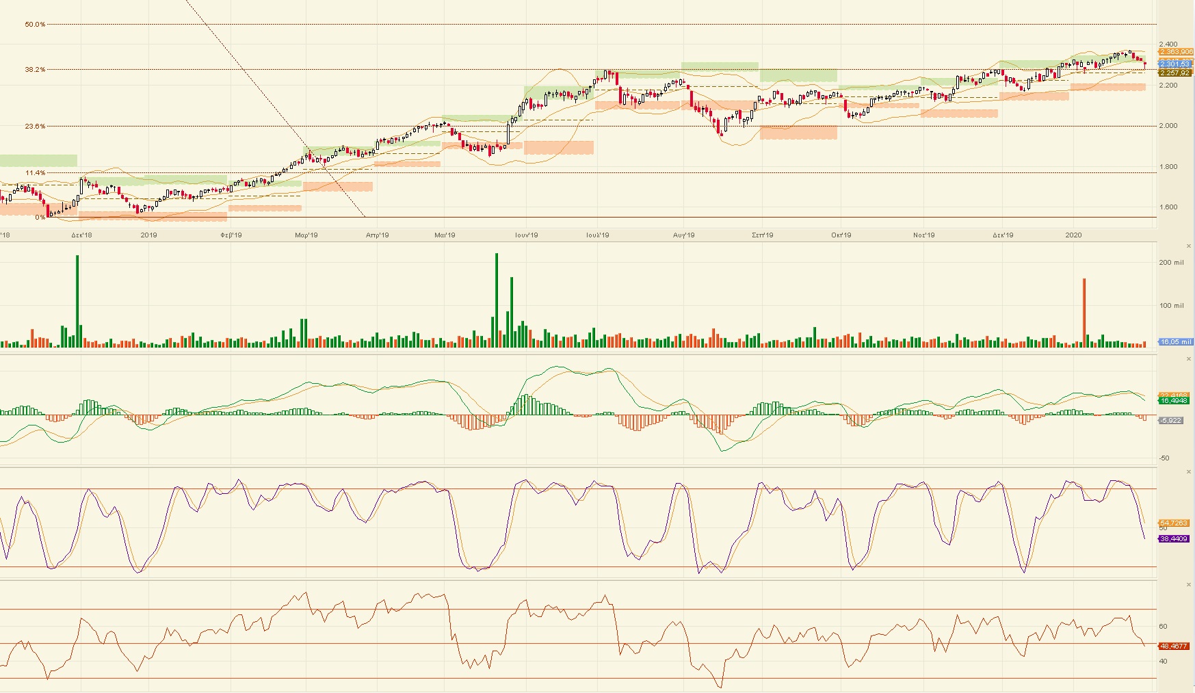
Task: Click the 50.0% Fibonacci level label
Action: point(35,25)
